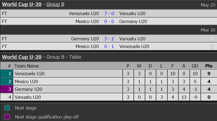Click the purple rank 3 position badge

(7, 89)
